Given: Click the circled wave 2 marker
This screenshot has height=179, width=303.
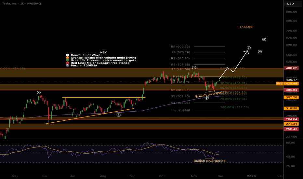Looking at the screenshot, I should tap(207, 98).
